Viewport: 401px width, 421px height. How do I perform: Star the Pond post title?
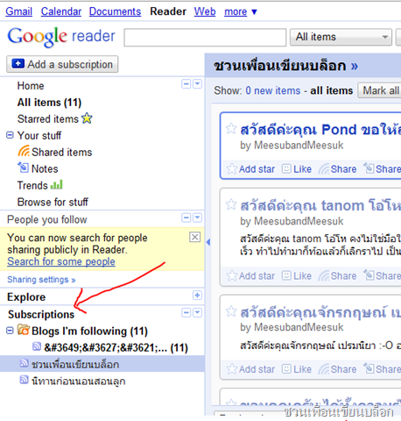(231, 129)
